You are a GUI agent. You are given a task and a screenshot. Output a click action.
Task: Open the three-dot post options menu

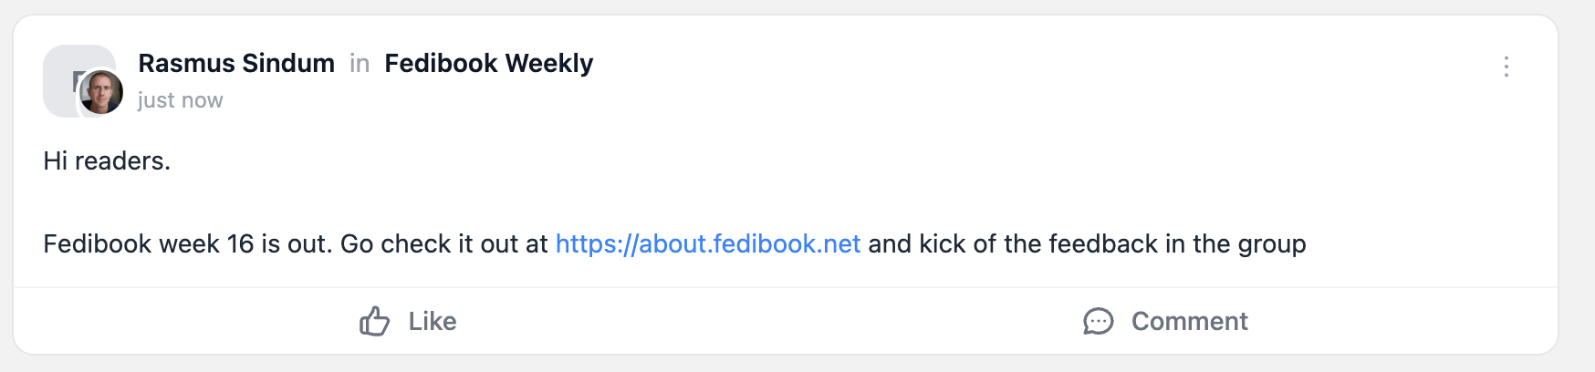[1506, 67]
